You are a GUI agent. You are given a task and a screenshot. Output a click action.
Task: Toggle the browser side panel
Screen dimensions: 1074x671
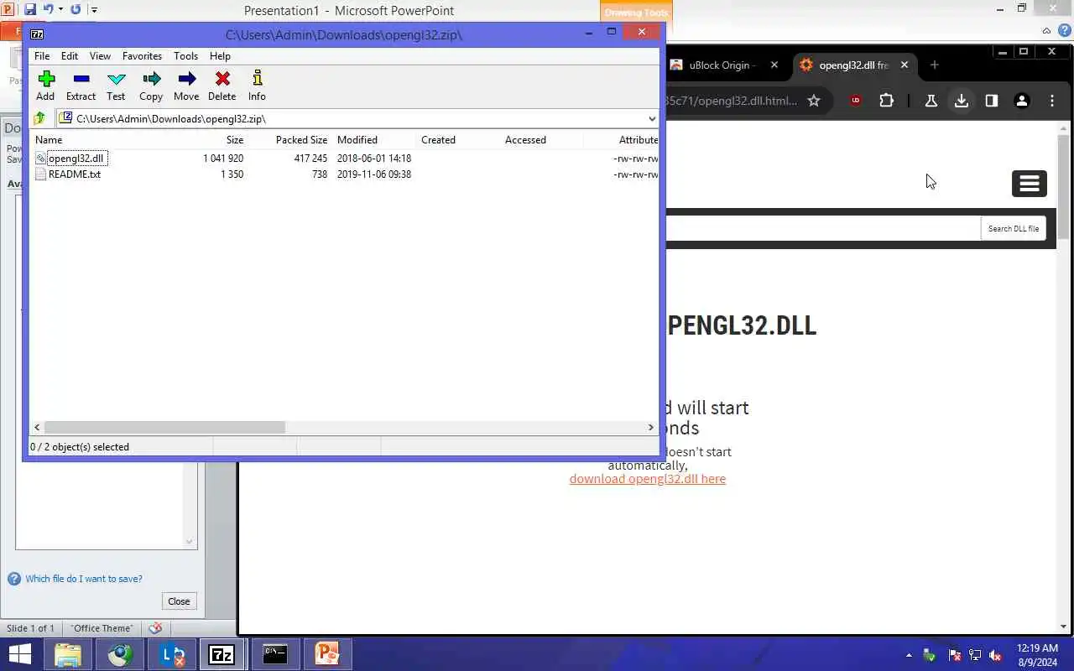pos(992,101)
